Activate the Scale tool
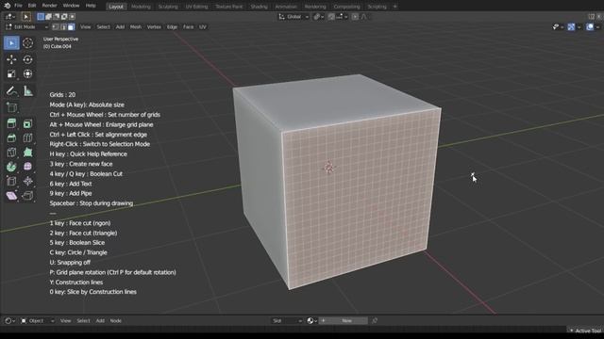The image size is (604, 339). click(x=11, y=73)
